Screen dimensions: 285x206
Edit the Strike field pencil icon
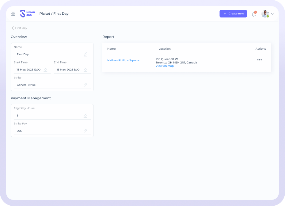(x=85, y=85)
